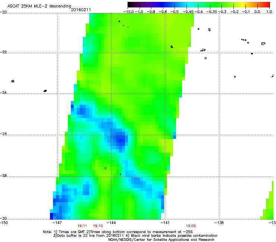Click the 1.0 color scale label
The image size is (276, 242).
(269, 12)
